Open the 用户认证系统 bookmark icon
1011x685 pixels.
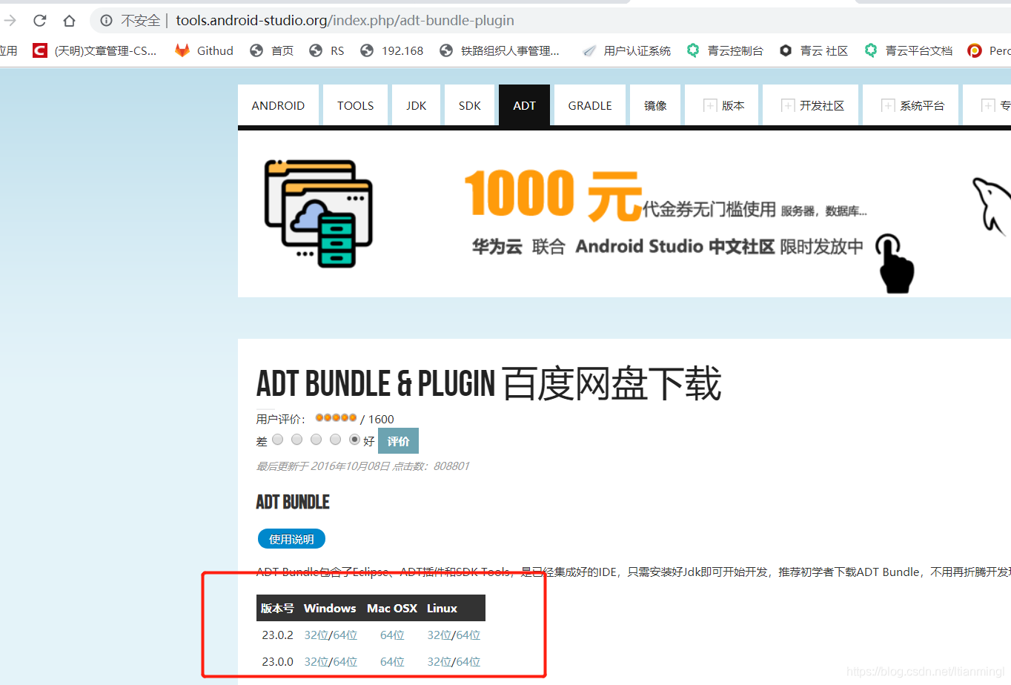[x=589, y=50]
